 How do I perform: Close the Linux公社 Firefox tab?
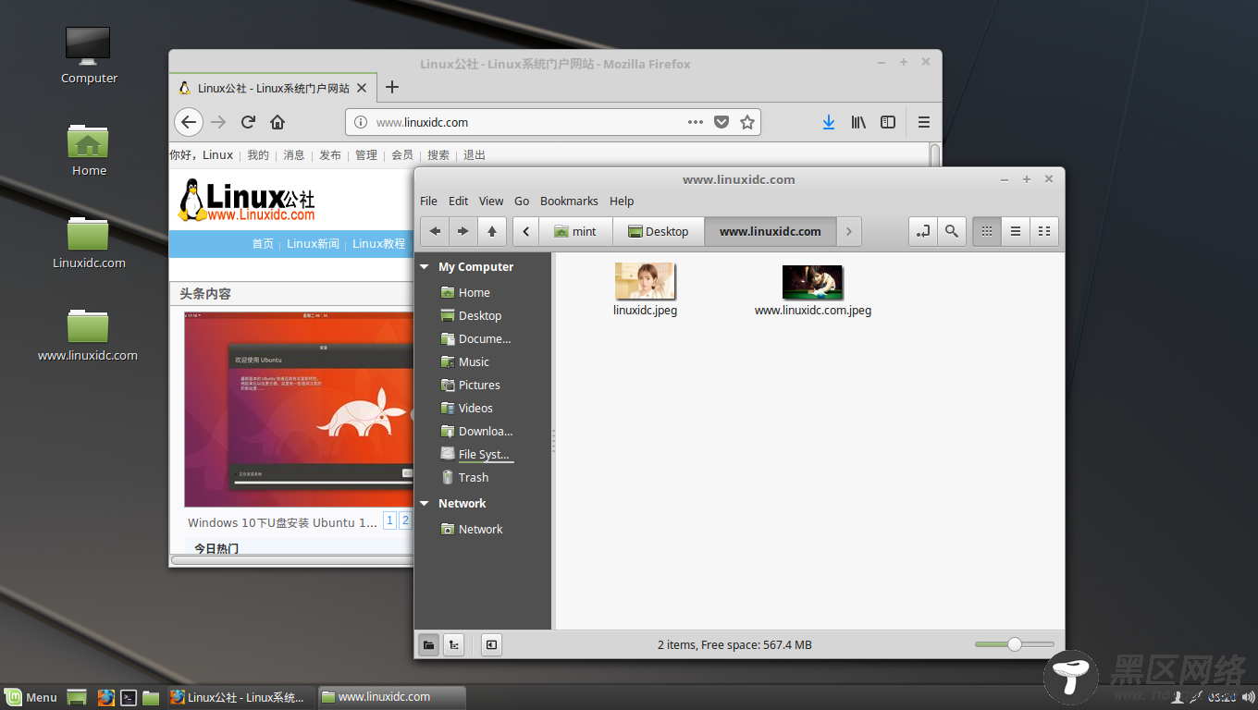coord(362,89)
